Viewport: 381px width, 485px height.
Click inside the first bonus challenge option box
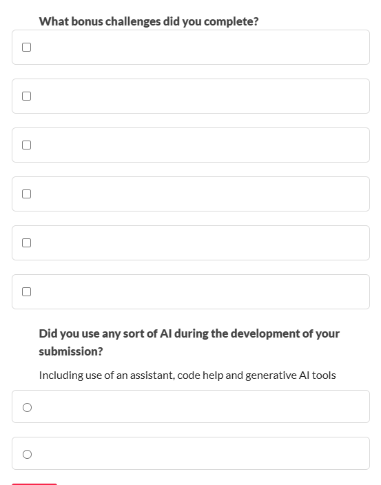(191, 48)
